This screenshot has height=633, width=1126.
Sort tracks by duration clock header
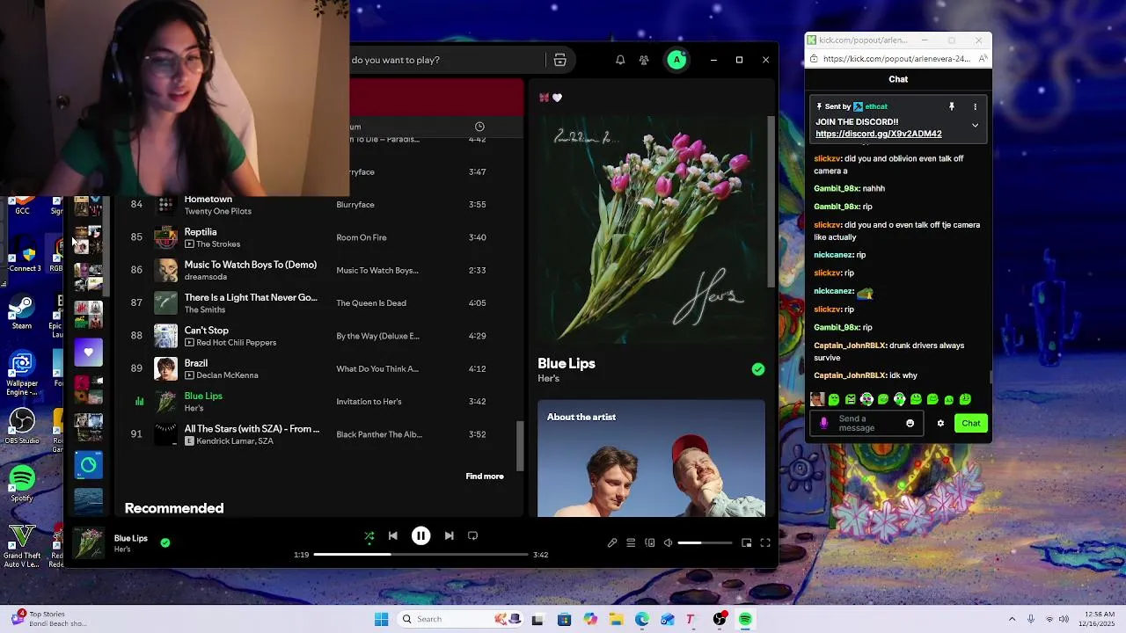(x=479, y=127)
